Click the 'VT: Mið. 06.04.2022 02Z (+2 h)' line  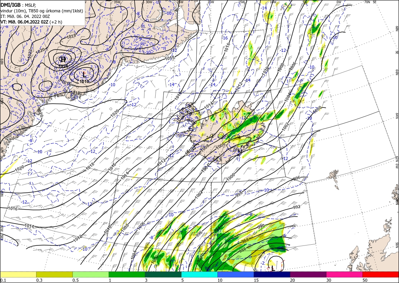pyautogui.click(x=31, y=22)
